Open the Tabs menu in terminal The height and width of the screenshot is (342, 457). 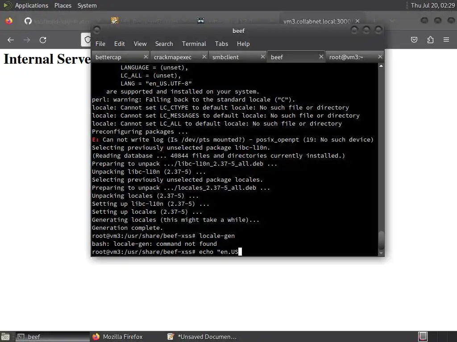click(221, 44)
